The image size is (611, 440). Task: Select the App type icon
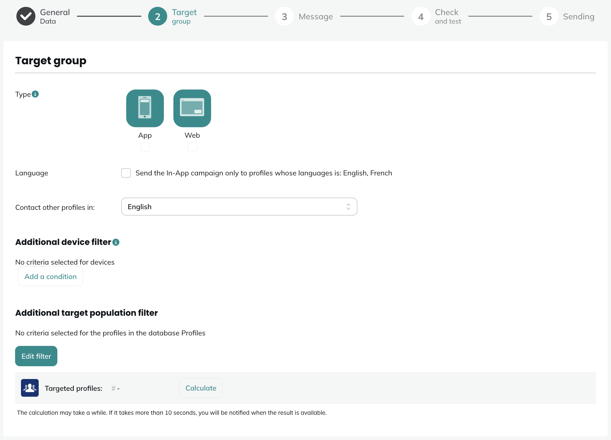click(x=145, y=108)
